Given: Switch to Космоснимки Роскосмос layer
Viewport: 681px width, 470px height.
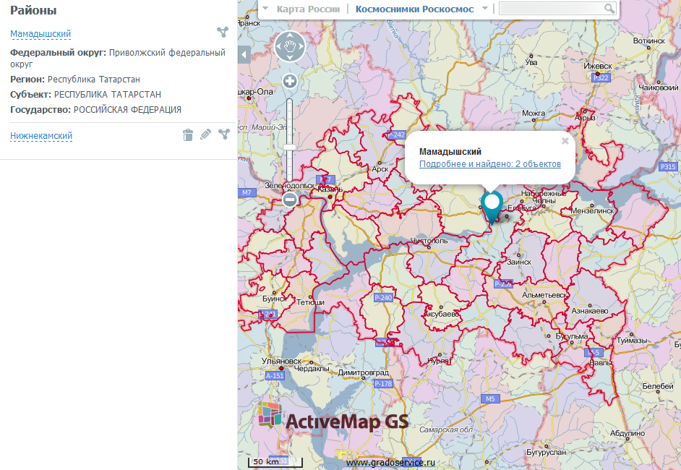Looking at the screenshot, I should coord(414,9).
